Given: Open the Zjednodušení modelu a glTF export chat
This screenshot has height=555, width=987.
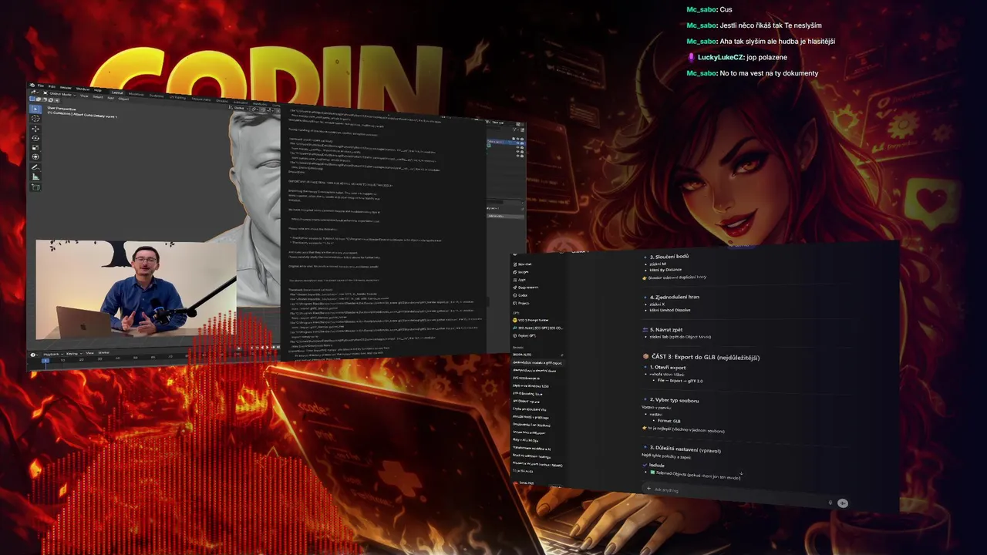Looking at the screenshot, I should point(537,363).
